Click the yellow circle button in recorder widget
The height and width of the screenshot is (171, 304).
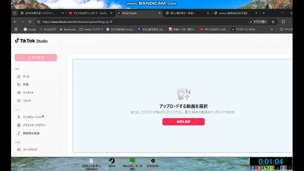pyautogui.click(x=271, y=168)
